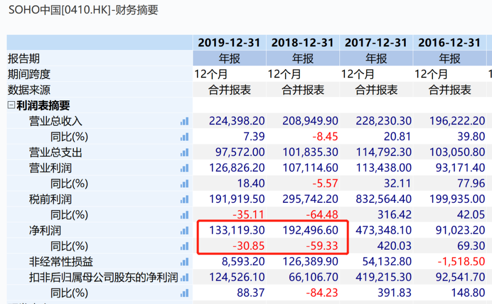Click the value 419,215.30
The height and width of the screenshot is (304, 492).
(384, 277)
